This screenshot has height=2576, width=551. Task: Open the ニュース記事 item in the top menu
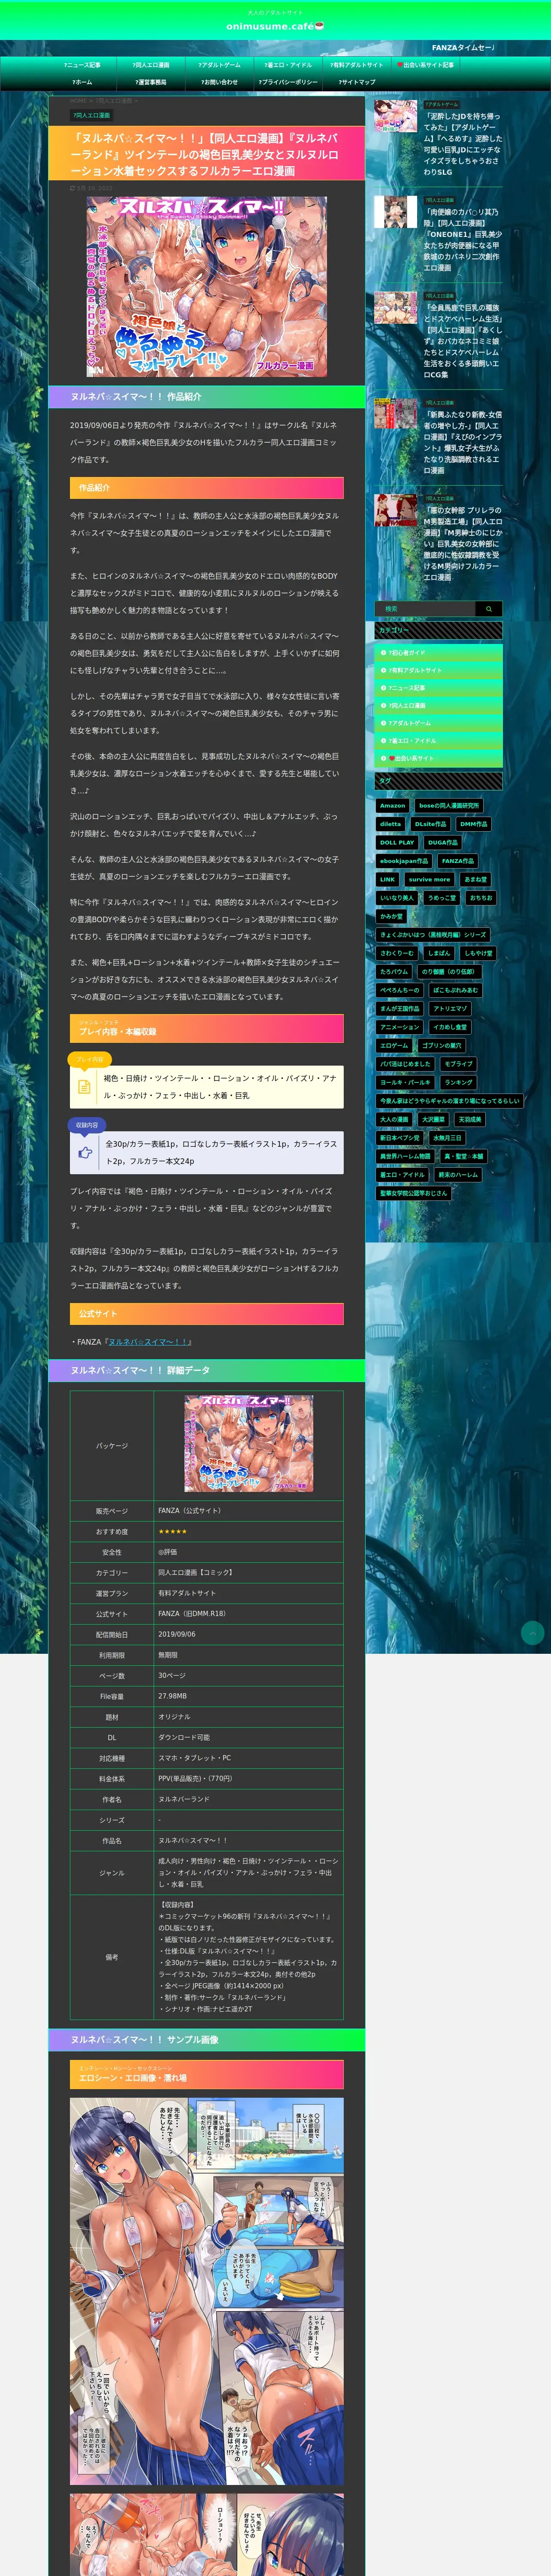(x=82, y=65)
